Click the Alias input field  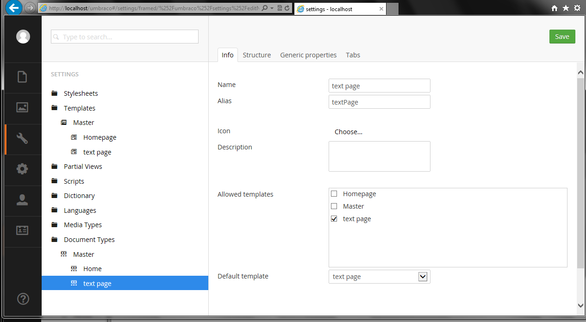tap(380, 102)
